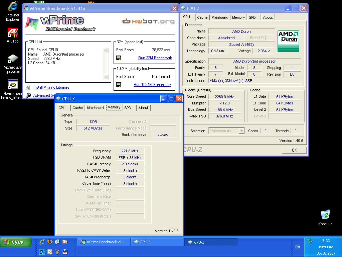Select the cpuz.exe shortcut on desktop
This screenshot has height=257, width=342.
click(13, 64)
